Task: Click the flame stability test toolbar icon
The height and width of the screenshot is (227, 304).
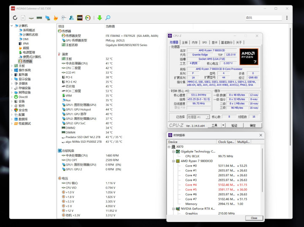Action: click(x=55, y=18)
